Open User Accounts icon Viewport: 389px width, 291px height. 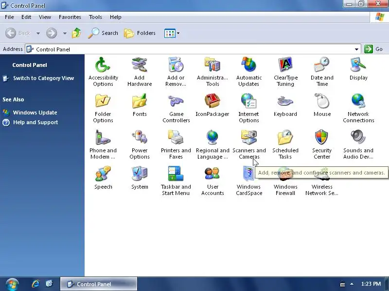click(212, 174)
